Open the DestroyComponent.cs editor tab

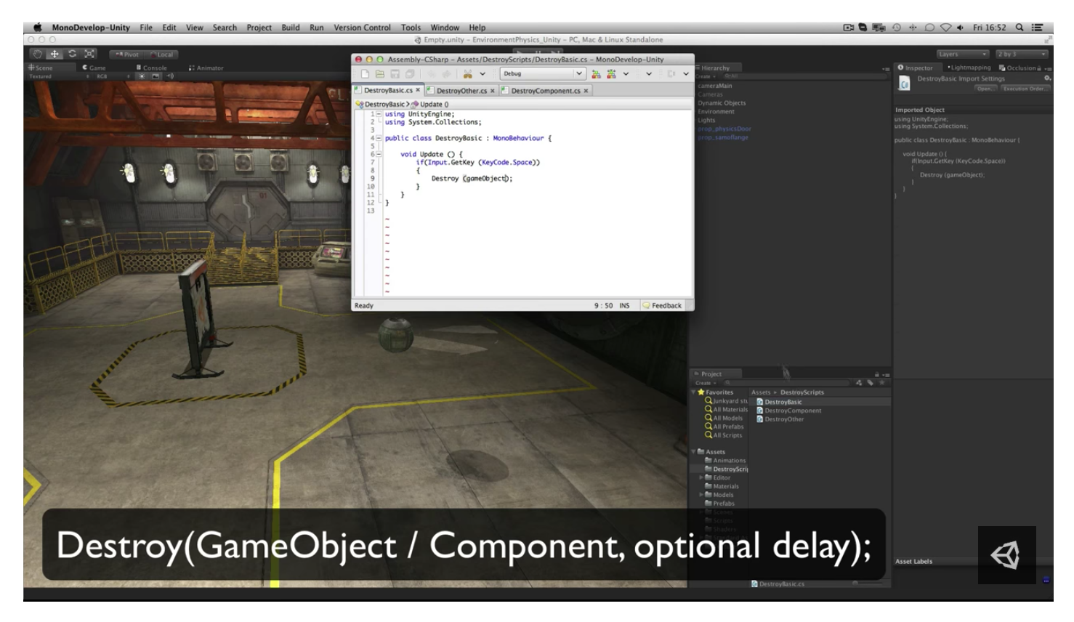545,91
